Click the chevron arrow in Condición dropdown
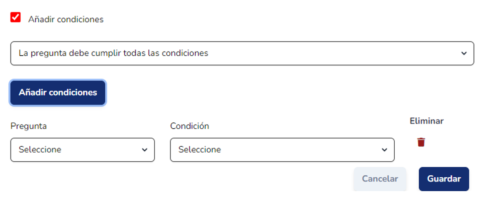 click(384, 150)
